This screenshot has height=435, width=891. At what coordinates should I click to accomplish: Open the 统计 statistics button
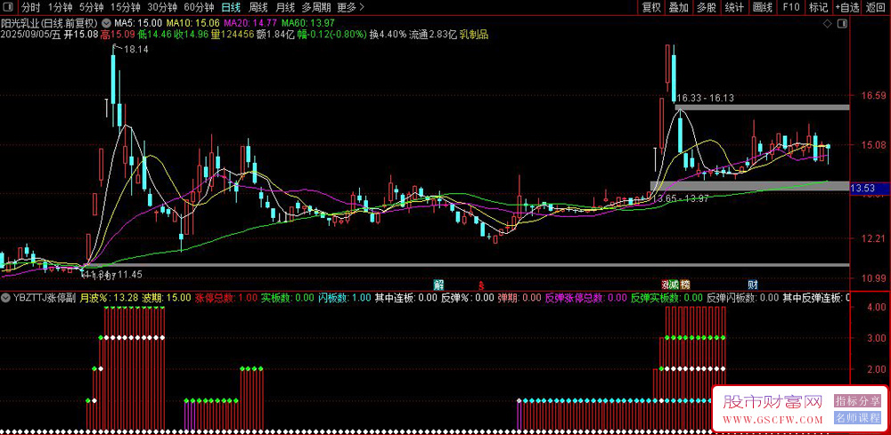[735, 7]
